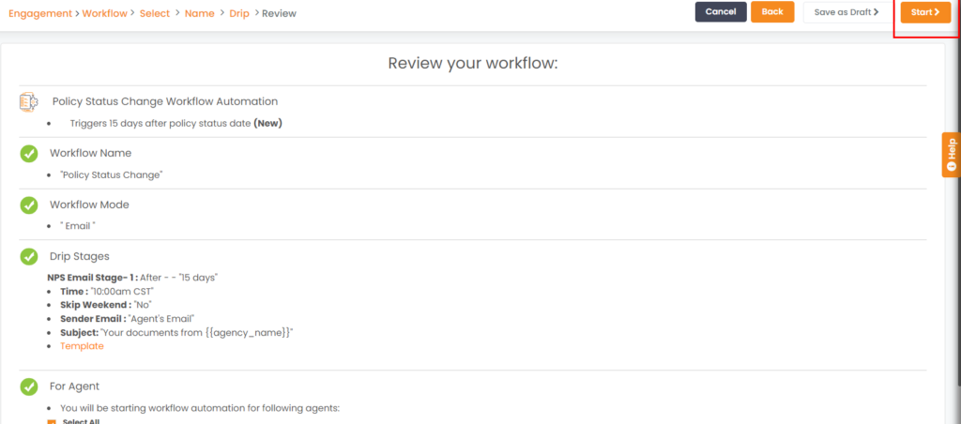Viewport: 961px width, 424px height.
Task: Click the "Policy Status Change" workflow name value
Action: (111, 175)
